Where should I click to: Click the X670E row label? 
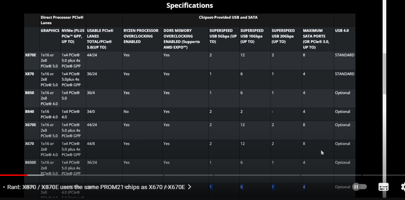(32, 125)
